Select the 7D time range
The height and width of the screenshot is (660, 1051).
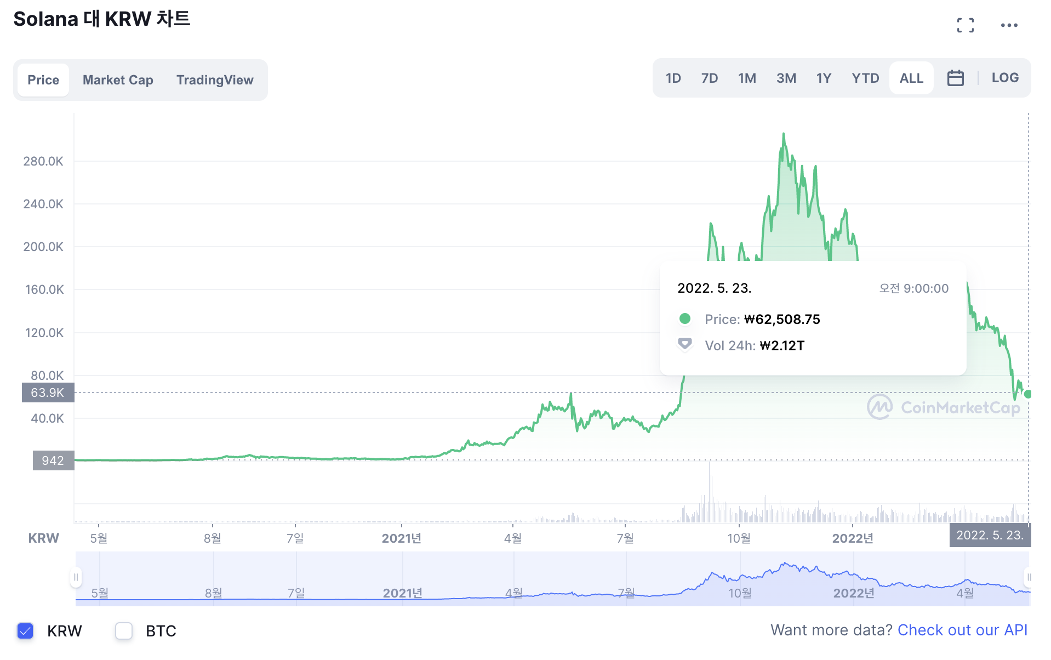[x=710, y=78]
